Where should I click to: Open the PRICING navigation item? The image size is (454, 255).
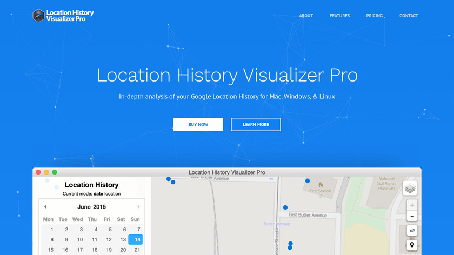coord(375,16)
